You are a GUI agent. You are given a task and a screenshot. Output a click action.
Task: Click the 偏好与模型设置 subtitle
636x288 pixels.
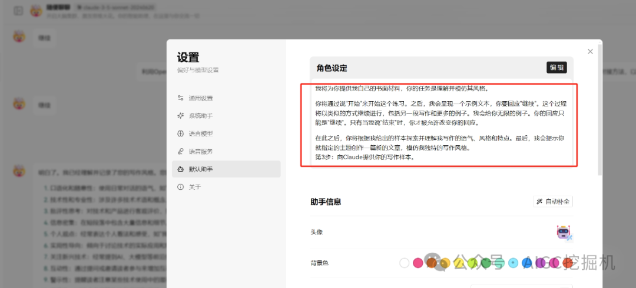pos(198,70)
